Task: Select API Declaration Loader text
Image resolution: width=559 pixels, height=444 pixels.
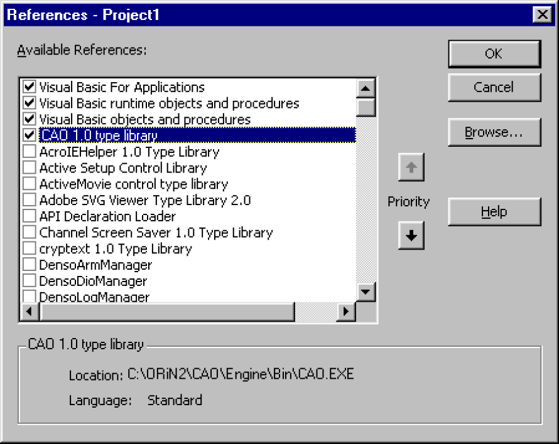Action: 107,216
